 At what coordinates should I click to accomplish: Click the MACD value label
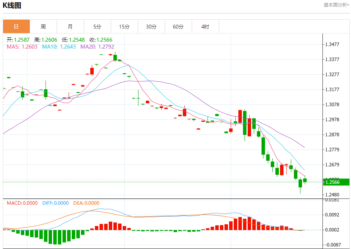22,203
